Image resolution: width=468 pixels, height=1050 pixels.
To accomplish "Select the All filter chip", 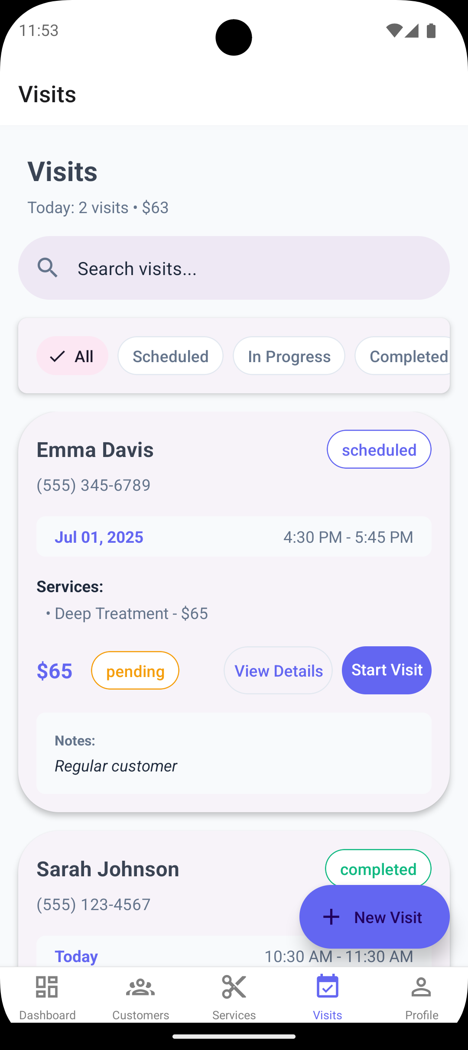I will click(72, 356).
